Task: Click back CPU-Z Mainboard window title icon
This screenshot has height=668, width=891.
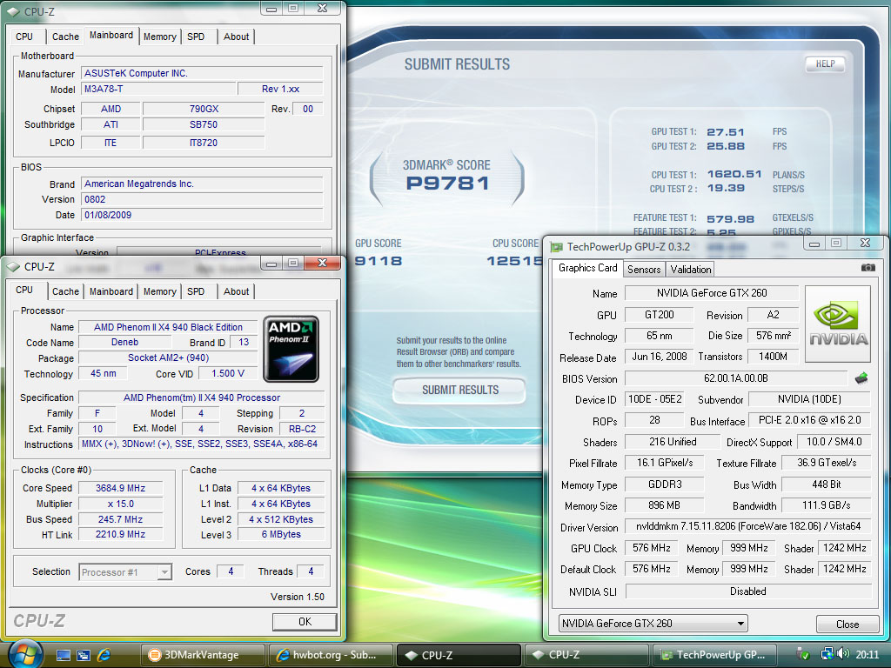Action: point(12,11)
